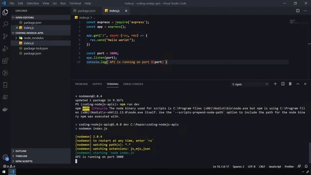This screenshot has height=175, width=311.
Task: Open the Run and Debug view
Action: pos(5,49)
